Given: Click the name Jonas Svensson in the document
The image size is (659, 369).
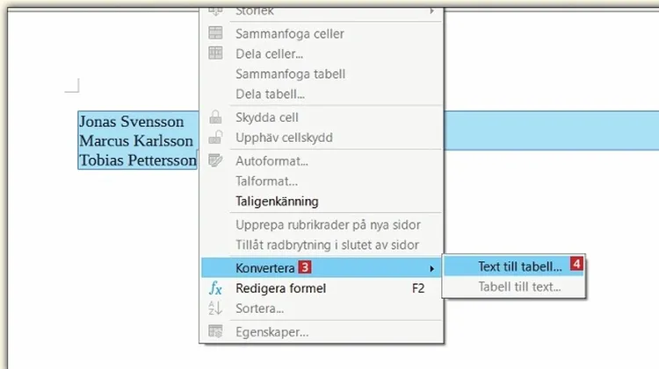Looking at the screenshot, I should pyautogui.click(x=132, y=122).
